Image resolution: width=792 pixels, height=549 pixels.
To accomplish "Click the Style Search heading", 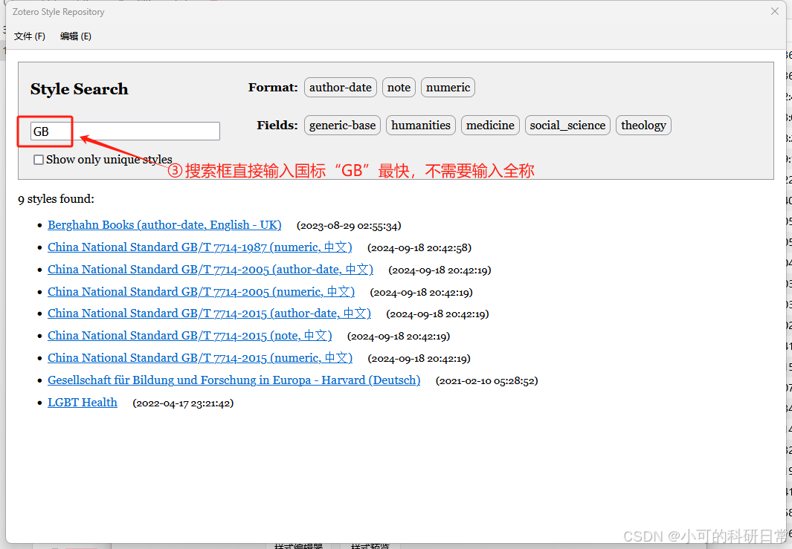I will click(80, 89).
